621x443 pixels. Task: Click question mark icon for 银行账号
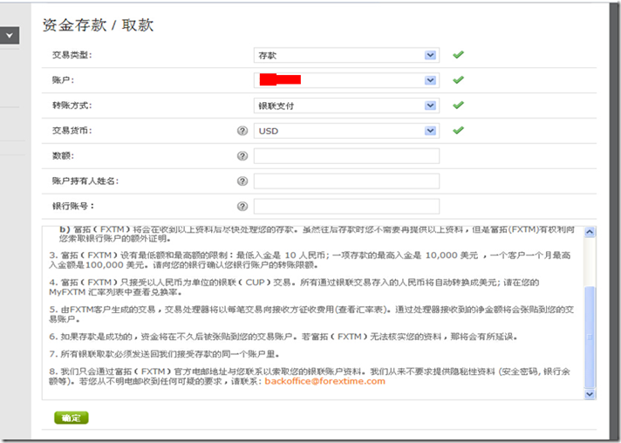(x=242, y=207)
